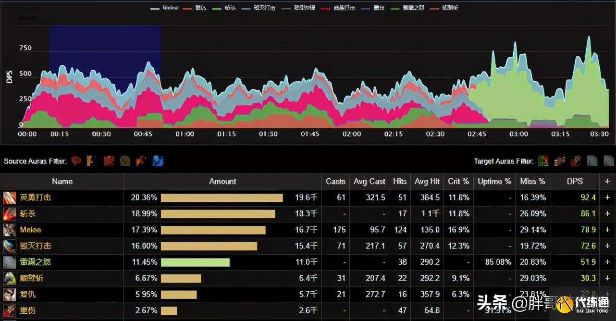
Task: Open the 毁灭打击 ability name link
Action: 36,246
